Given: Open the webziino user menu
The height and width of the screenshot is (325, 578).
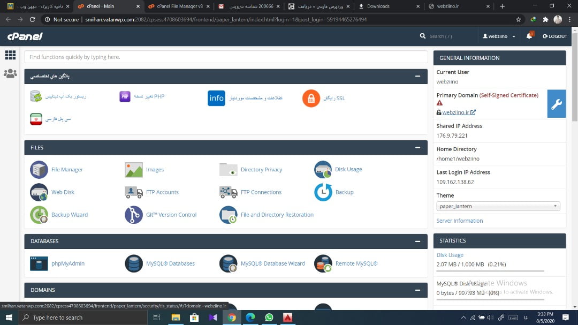Looking at the screenshot, I should point(499,36).
